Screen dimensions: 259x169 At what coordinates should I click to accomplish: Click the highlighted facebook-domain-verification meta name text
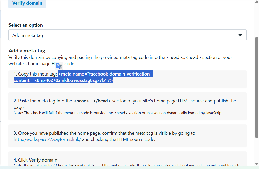(105, 74)
